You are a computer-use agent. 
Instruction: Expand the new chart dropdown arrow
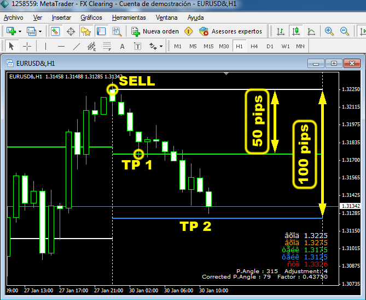click(20, 31)
